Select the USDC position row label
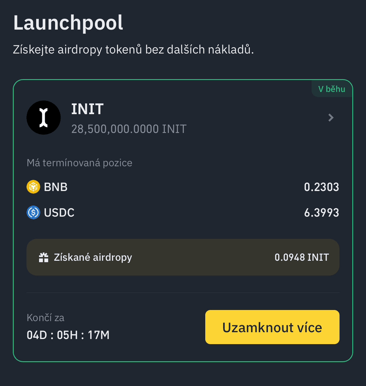 tap(59, 213)
